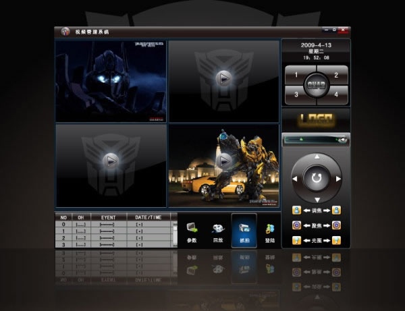405x311 pixels.
Task: Click the QUAD split-view button
Action: (316, 85)
